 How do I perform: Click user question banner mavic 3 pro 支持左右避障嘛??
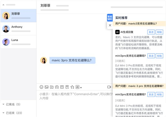click(x=139, y=86)
